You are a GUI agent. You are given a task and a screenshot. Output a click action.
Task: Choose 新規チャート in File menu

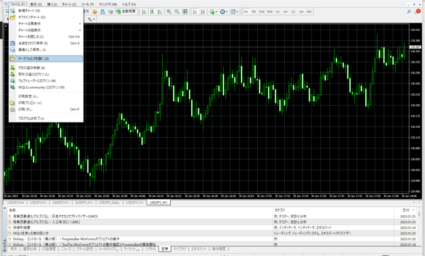[x=46, y=10]
